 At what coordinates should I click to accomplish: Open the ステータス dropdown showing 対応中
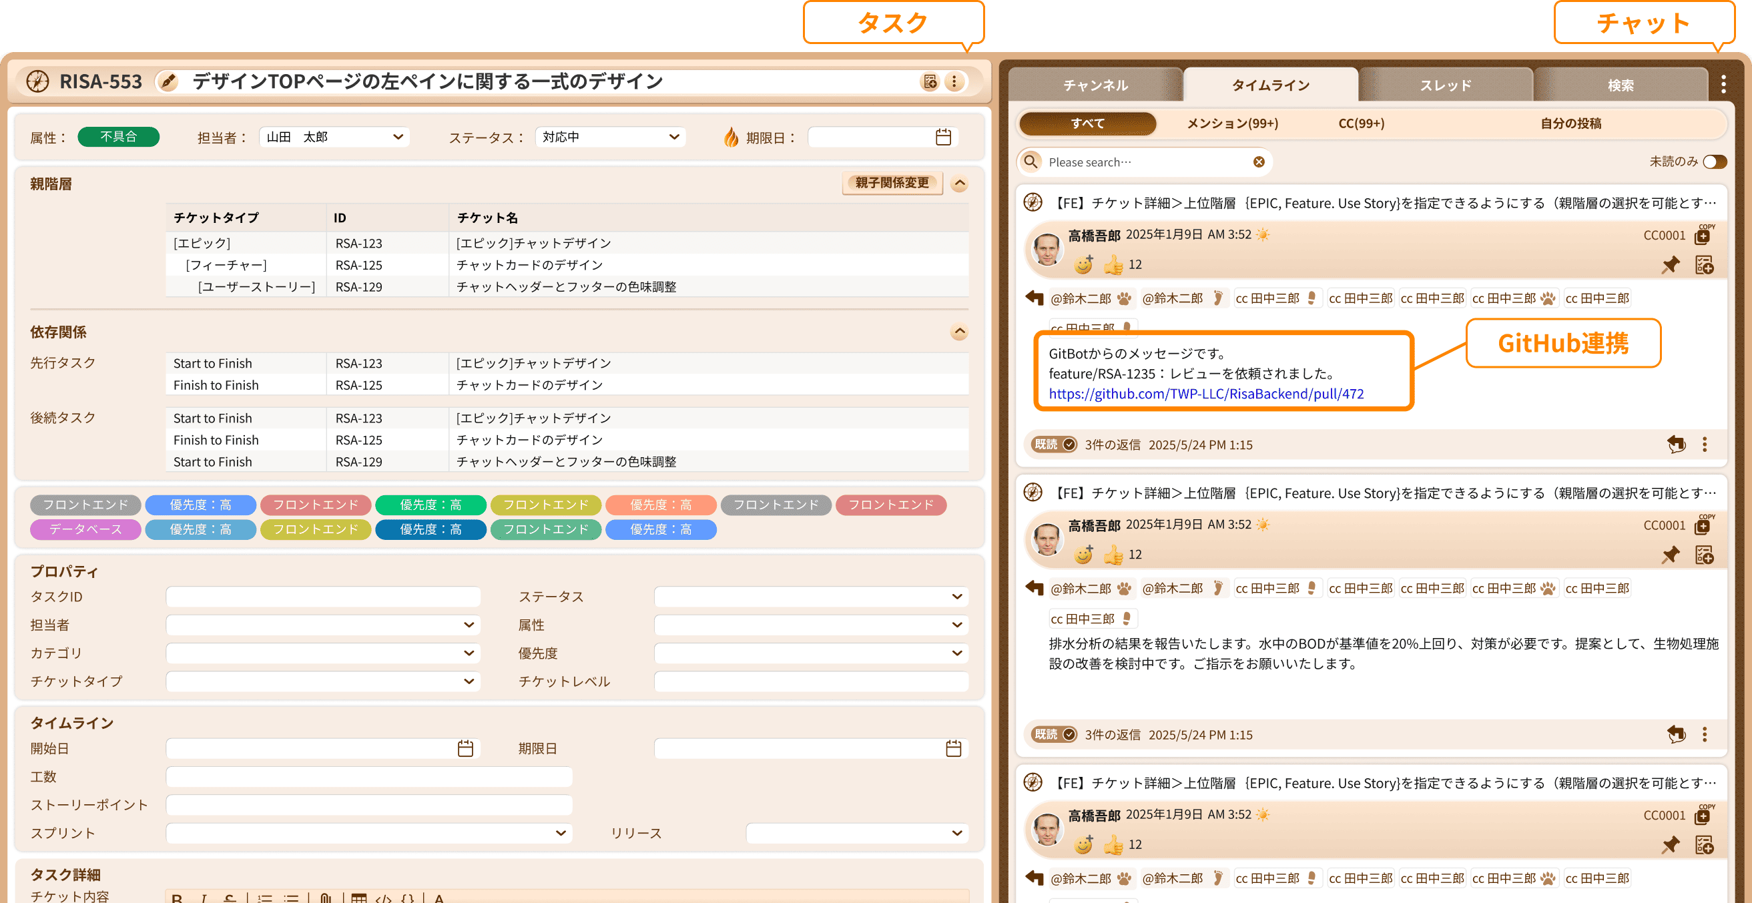[x=610, y=137]
